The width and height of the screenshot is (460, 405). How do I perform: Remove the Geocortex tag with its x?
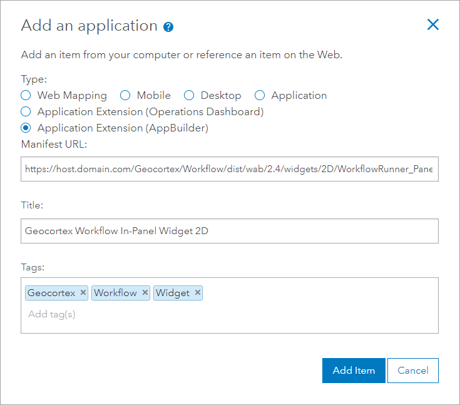pyautogui.click(x=83, y=293)
